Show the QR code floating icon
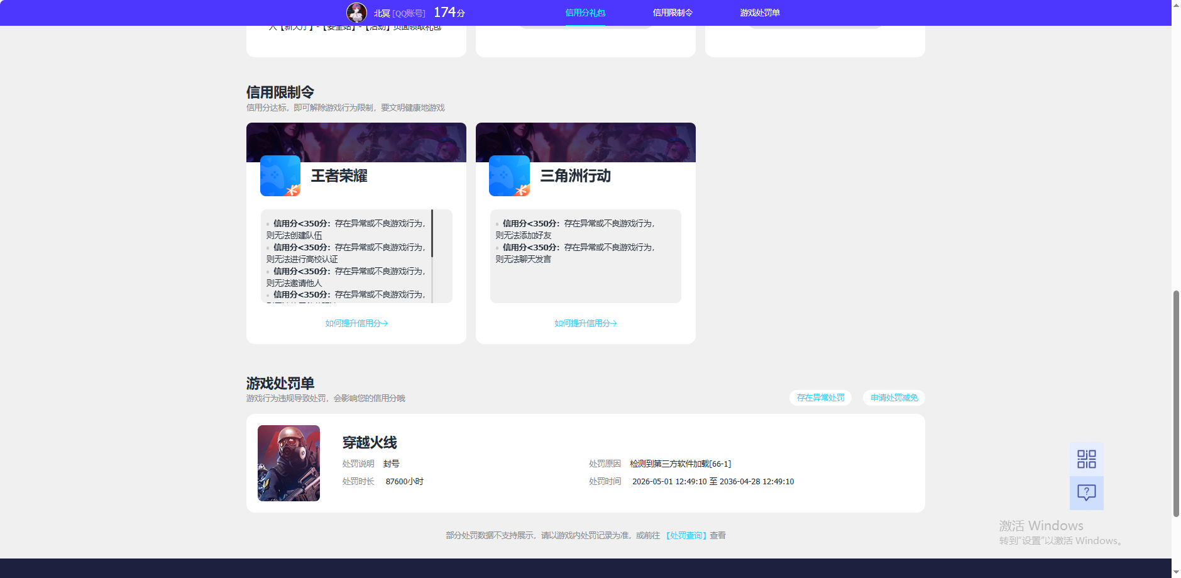The height and width of the screenshot is (578, 1181). (1087, 459)
